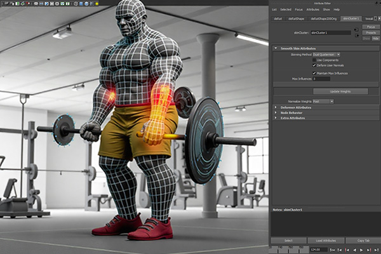381x254 pixels.
Task: Uncheck Deform User Normals
Action: coord(314,65)
